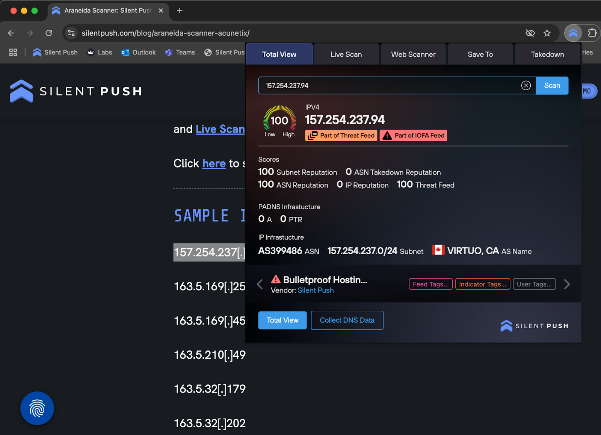The width and height of the screenshot is (601, 435).
Task: Clear the IP search field
Action: [x=526, y=86]
